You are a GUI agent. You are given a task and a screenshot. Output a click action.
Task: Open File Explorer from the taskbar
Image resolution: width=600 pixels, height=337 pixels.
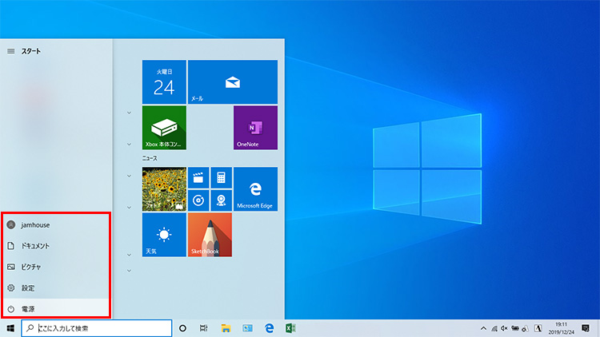coord(226,328)
